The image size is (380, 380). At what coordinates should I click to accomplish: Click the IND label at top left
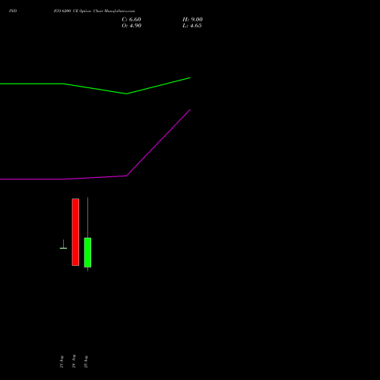[x=13, y=11]
